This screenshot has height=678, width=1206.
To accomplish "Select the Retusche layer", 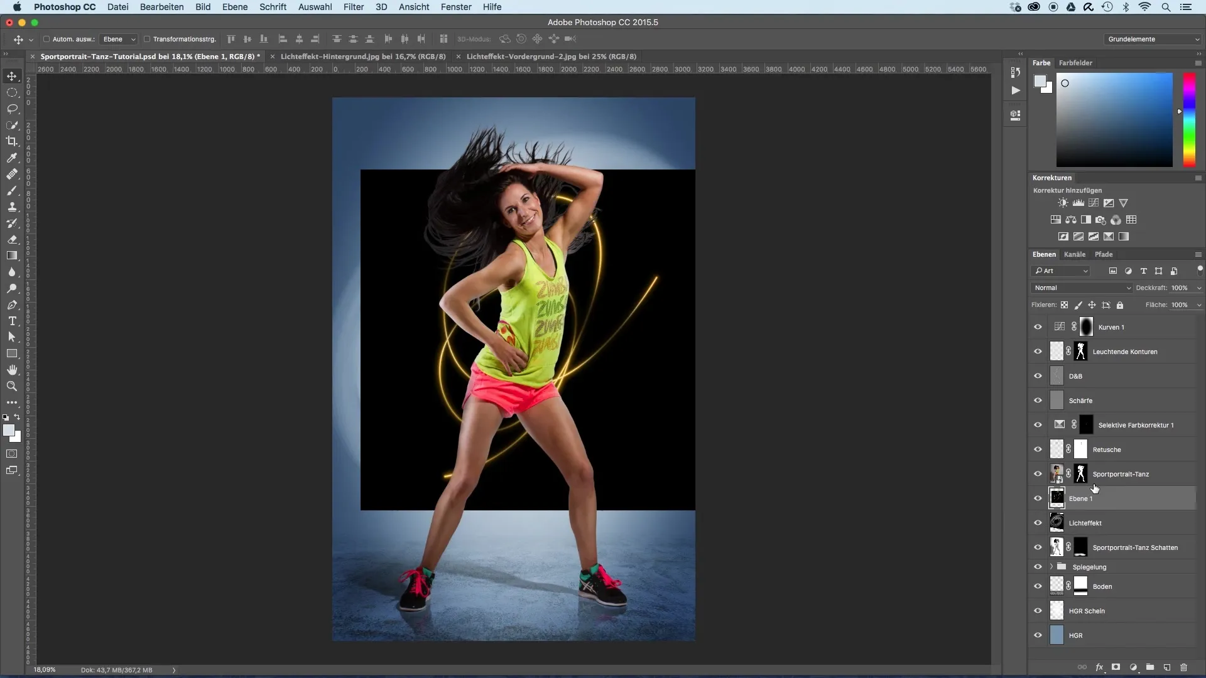I will tap(1121, 449).
